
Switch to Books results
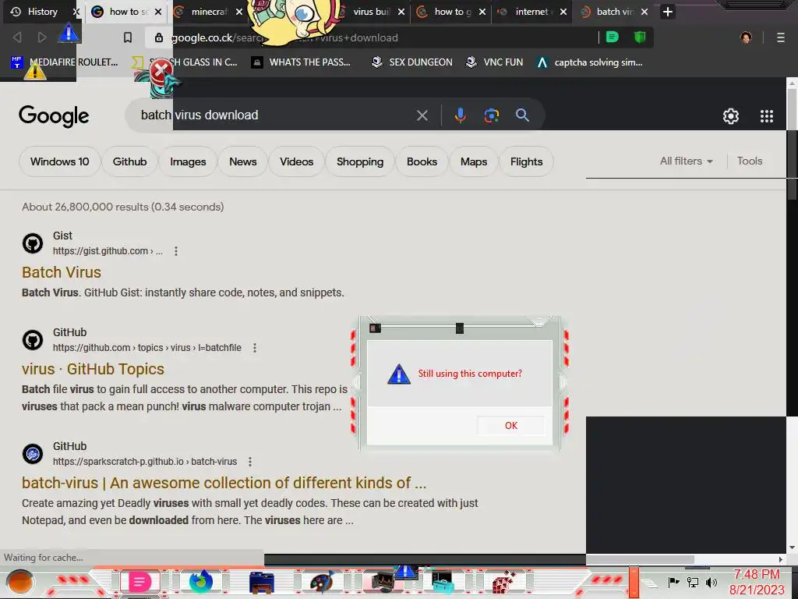coord(422,161)
